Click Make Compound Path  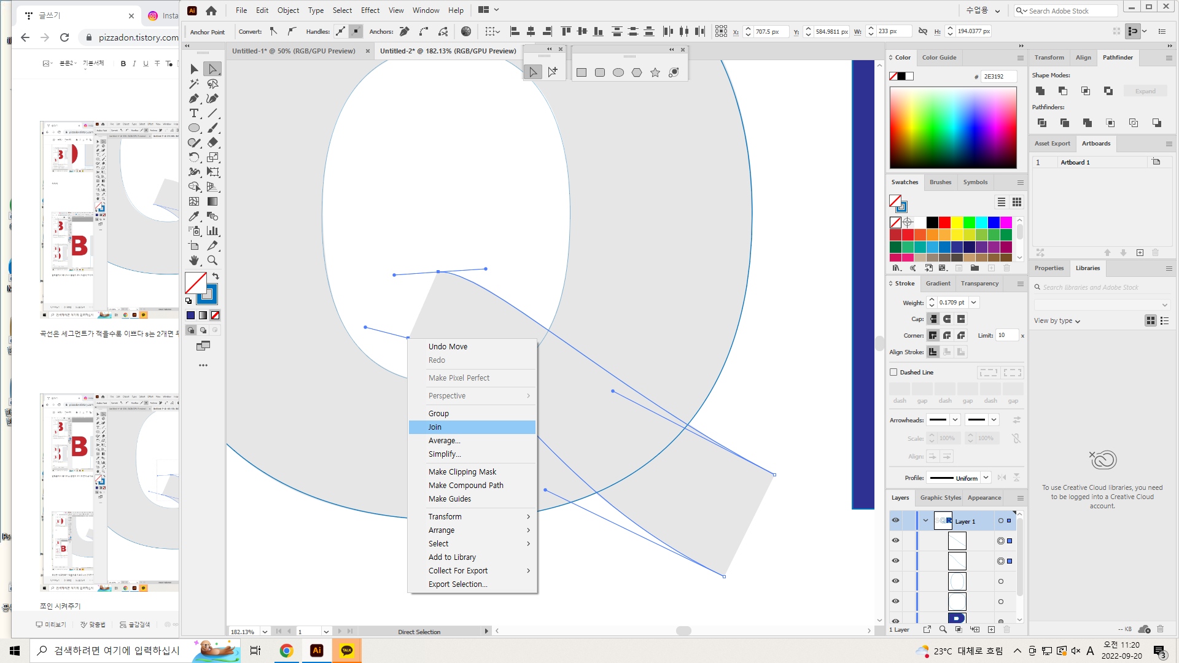(472, 486)
